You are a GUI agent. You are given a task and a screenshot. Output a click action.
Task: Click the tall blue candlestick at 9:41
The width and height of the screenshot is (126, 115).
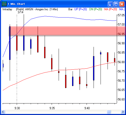[x=94, y=68]
